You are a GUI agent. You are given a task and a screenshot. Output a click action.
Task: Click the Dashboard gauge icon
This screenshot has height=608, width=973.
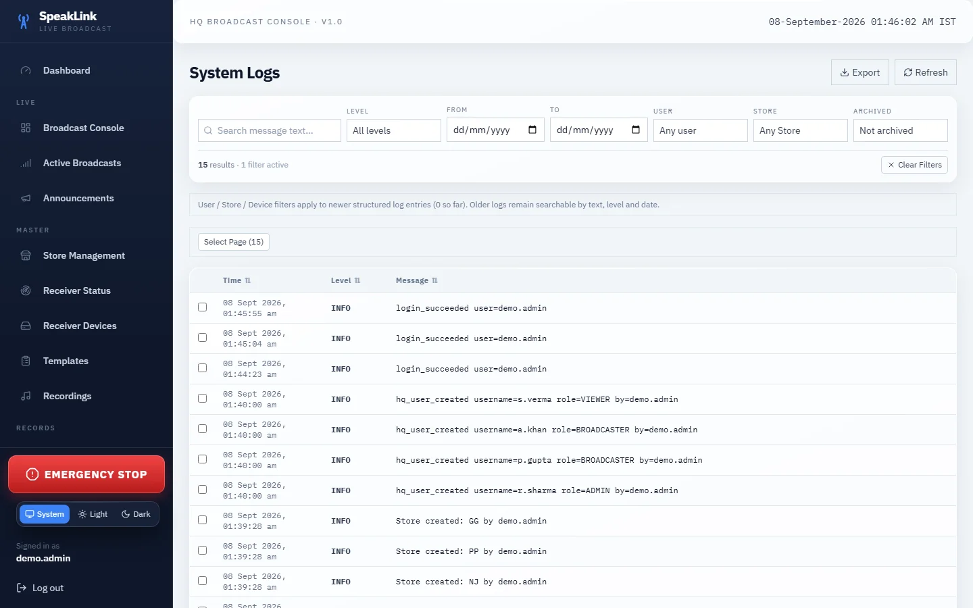(x=26, y=70)
